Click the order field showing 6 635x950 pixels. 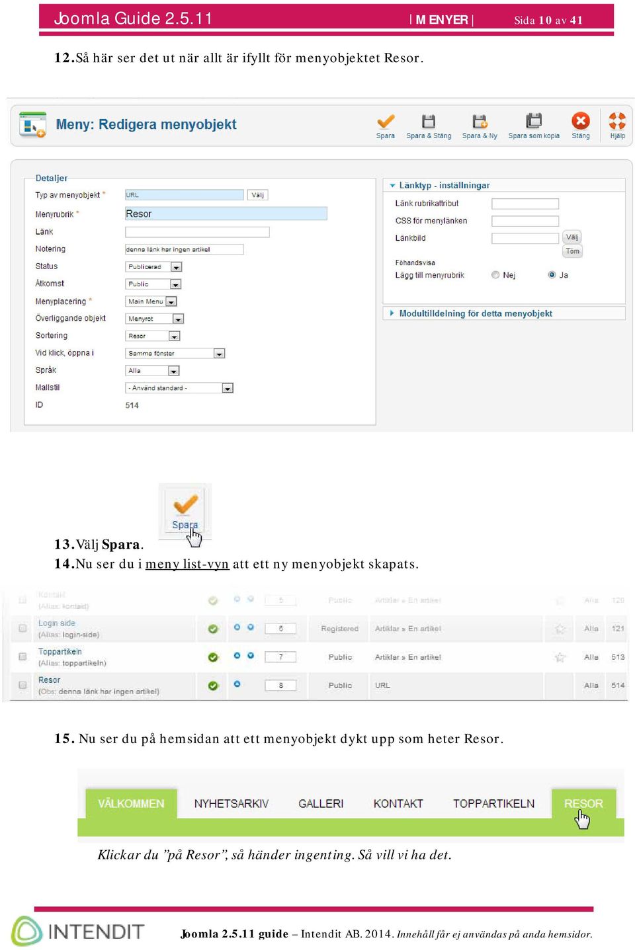click(280, 629)
